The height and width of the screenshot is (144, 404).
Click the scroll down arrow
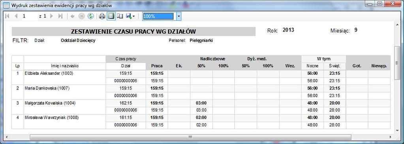coord(397,130)
